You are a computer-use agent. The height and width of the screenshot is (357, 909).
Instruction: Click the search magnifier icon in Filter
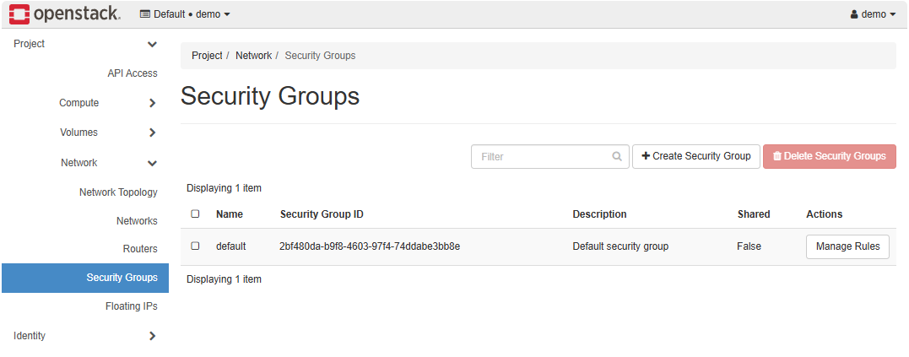point(618,156)
